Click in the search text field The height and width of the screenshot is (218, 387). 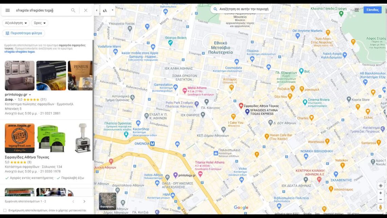[41, 11]
